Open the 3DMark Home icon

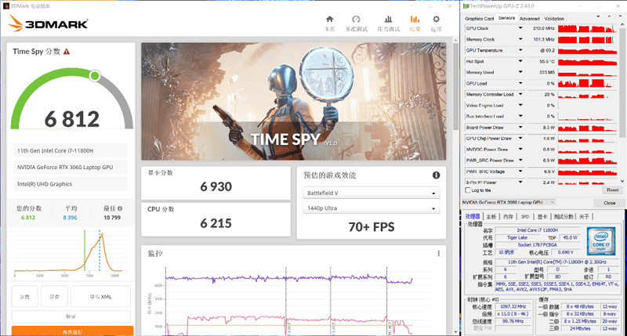(x=329, y=19)
